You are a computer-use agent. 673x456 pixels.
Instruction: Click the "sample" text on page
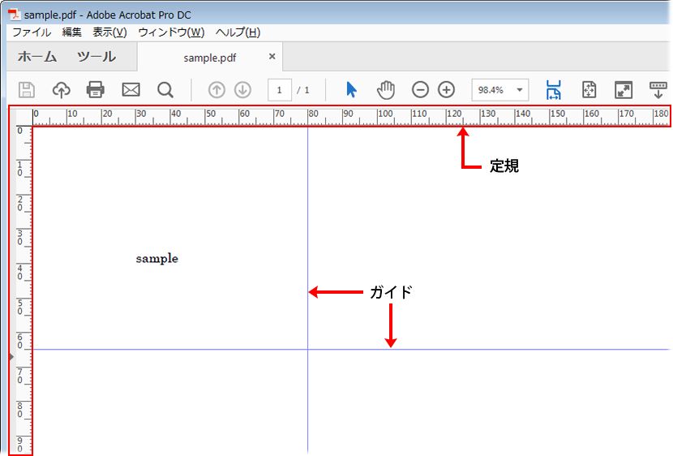[x=157, y=259]
